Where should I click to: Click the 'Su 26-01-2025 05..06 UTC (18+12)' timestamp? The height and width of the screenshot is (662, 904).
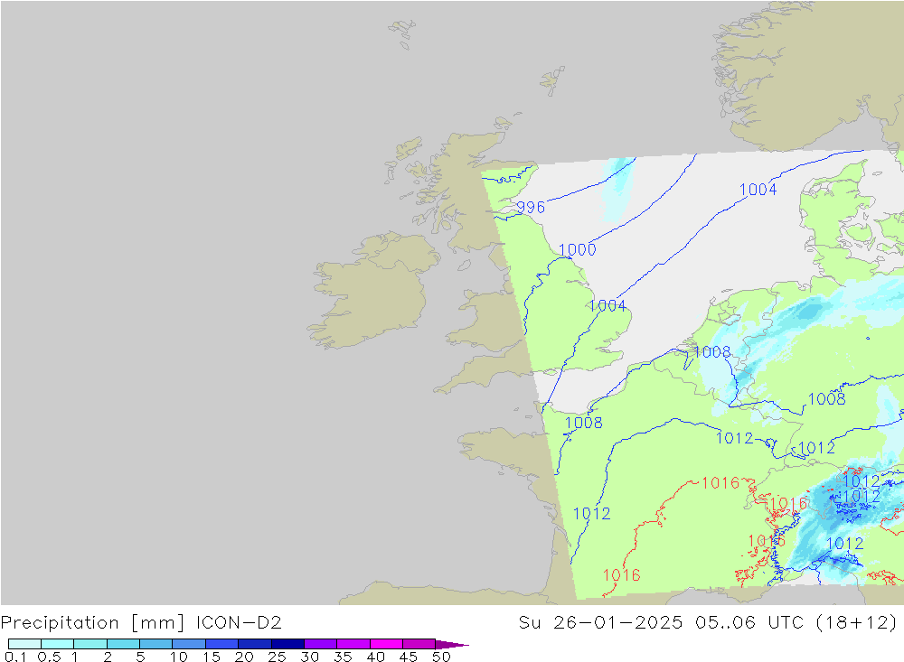(708, 623)
